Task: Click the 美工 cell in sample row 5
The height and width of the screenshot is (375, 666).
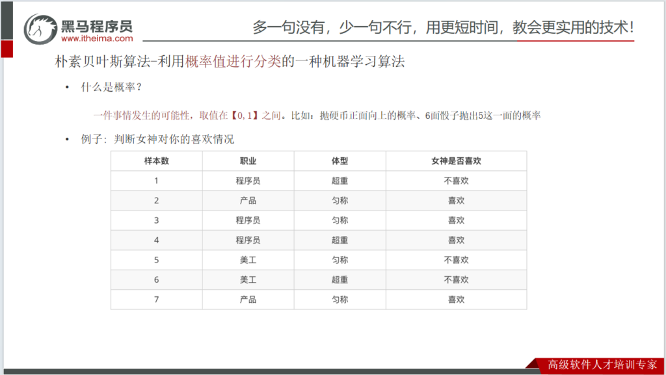Action: [248, 260]
